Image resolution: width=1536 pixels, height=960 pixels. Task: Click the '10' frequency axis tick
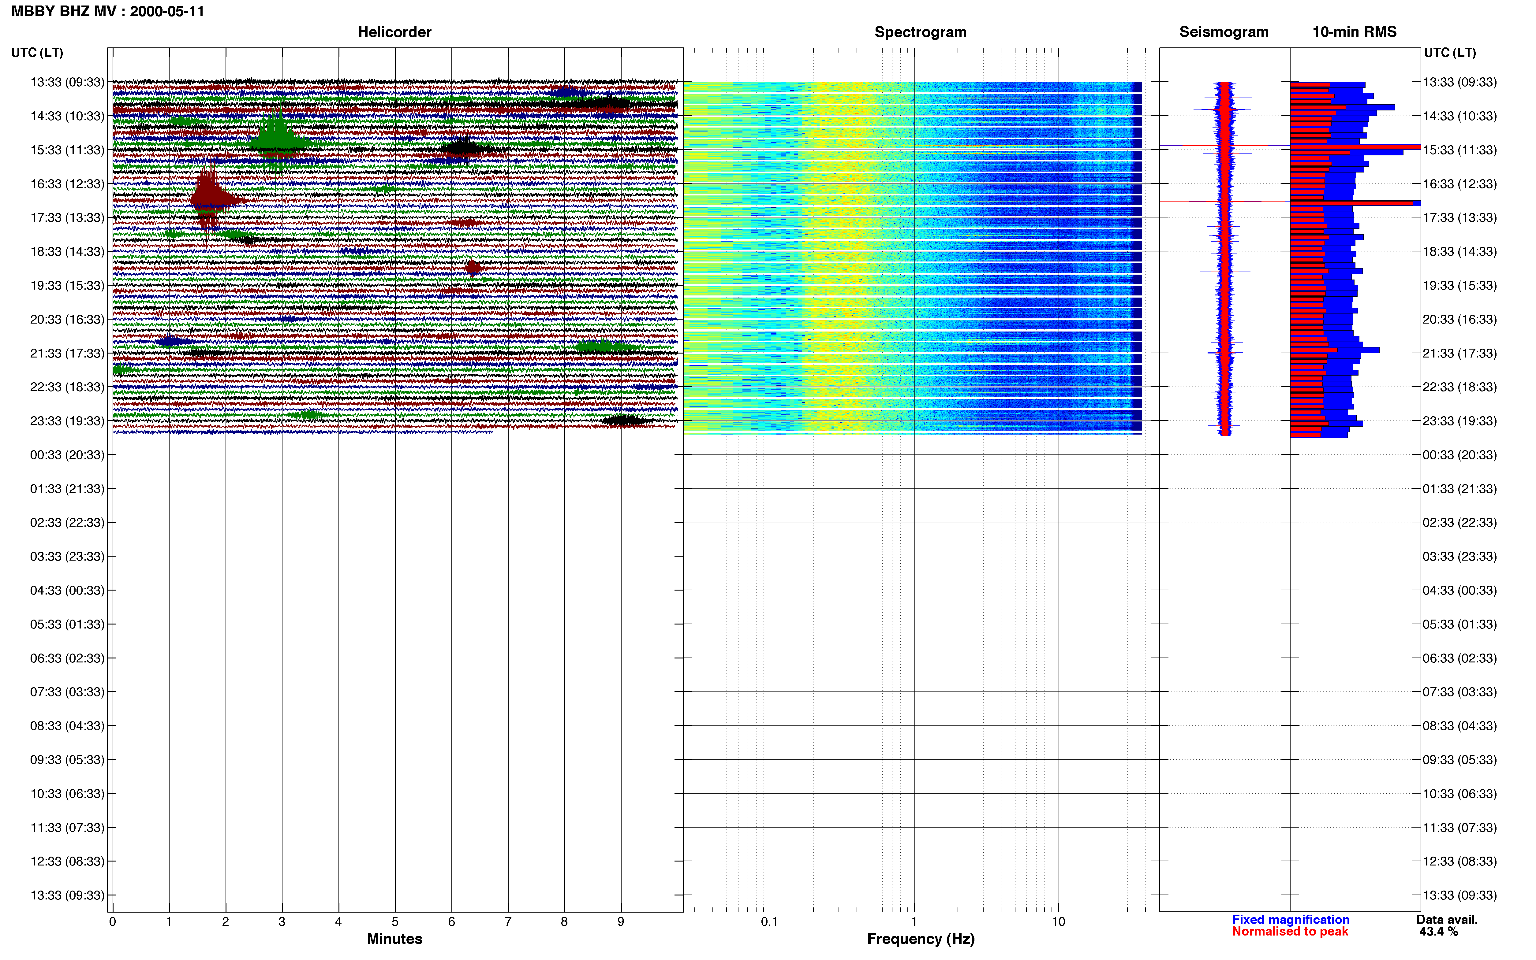click(x=1058, y=921)
